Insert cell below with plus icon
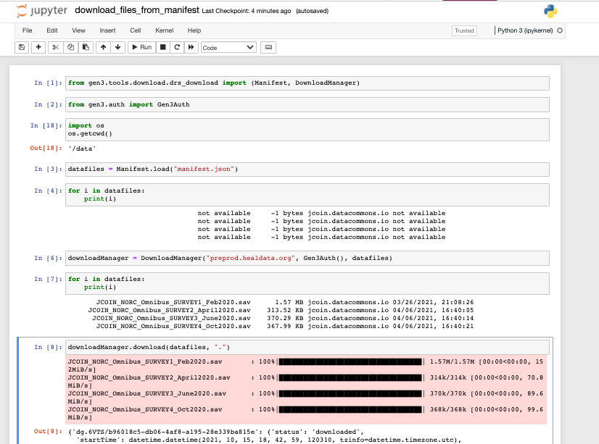The height and width of the screenshot is (444, 599). (x=38, y=47)
